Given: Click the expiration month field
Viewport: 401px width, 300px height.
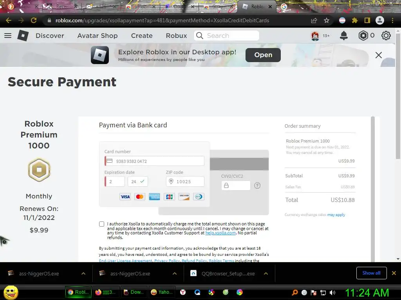Looking at the screenshot, I should point(115,182).
